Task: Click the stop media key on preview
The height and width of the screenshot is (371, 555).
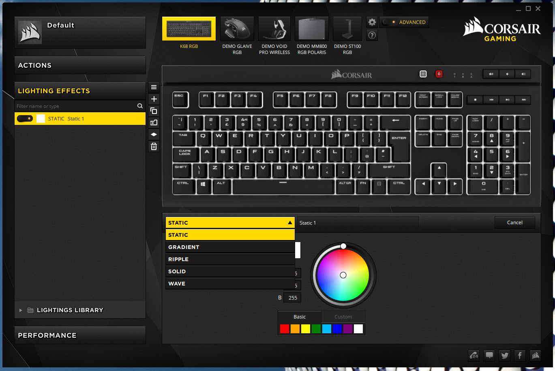Action: tap(475, 99)
